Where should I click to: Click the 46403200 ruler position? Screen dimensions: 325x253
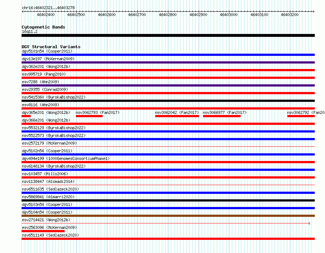[290, 15]
